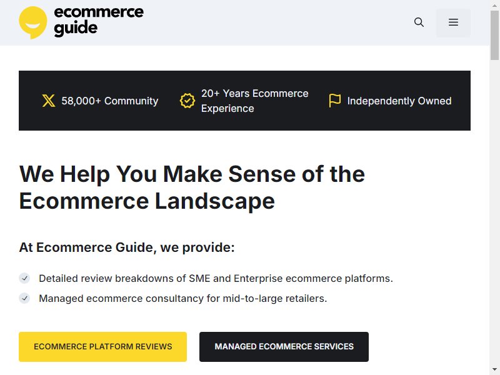Open Ecommerce Platform Reviews button
This screenshot has width=500, height=375.
102,347
